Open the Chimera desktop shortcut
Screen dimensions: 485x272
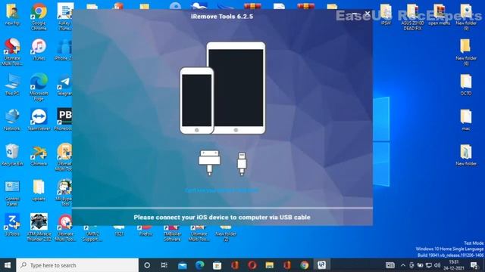tap(39, 155)
